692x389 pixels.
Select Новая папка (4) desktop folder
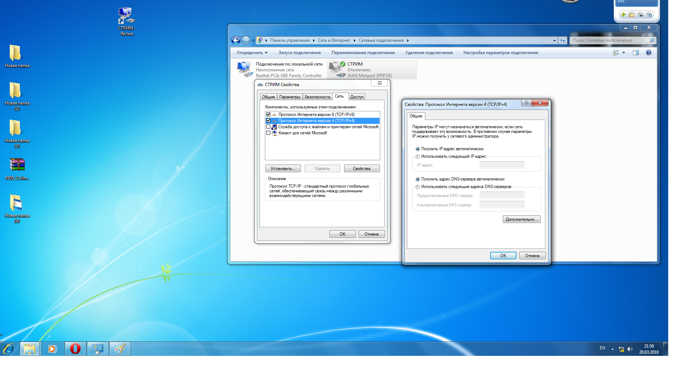17,209
